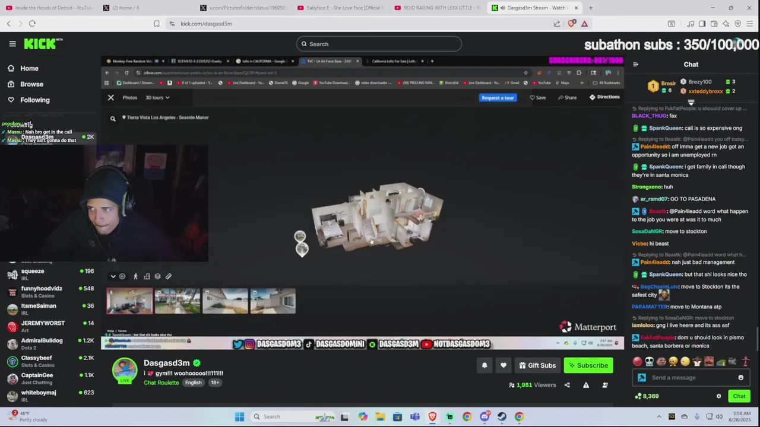Click the Kick search field
The width and height of the screenshot is (760, 427).
point(379,44)
